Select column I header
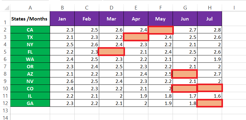Viewport: 246px width, 120px height. pos(234,8)
